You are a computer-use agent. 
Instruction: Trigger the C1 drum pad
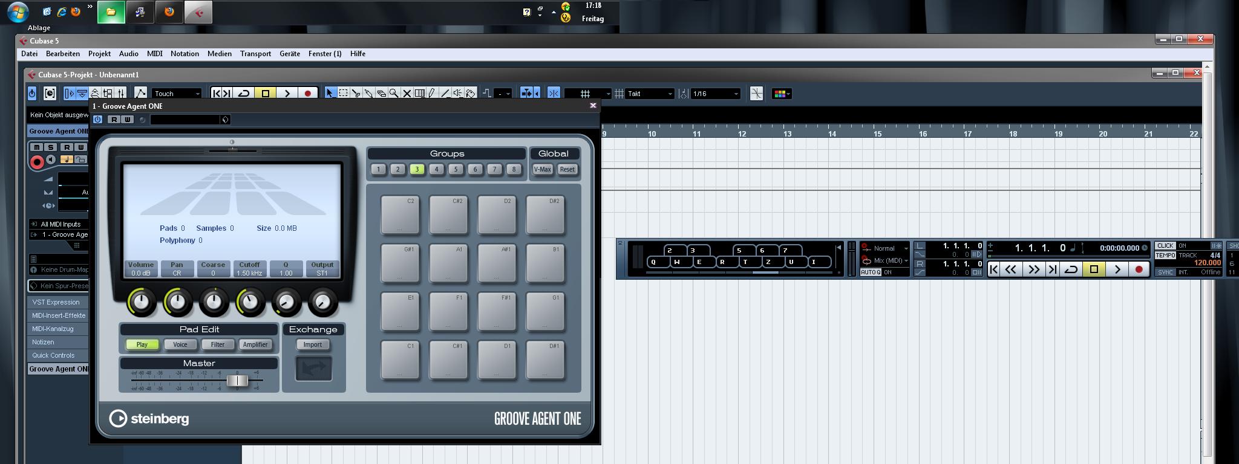pos(400,359)
